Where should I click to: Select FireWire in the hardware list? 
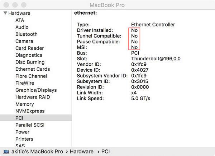(x=25, y=83)
